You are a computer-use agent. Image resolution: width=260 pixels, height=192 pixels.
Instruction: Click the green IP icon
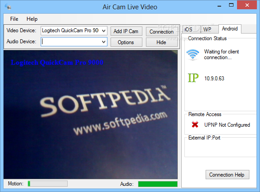pos(193,78)
